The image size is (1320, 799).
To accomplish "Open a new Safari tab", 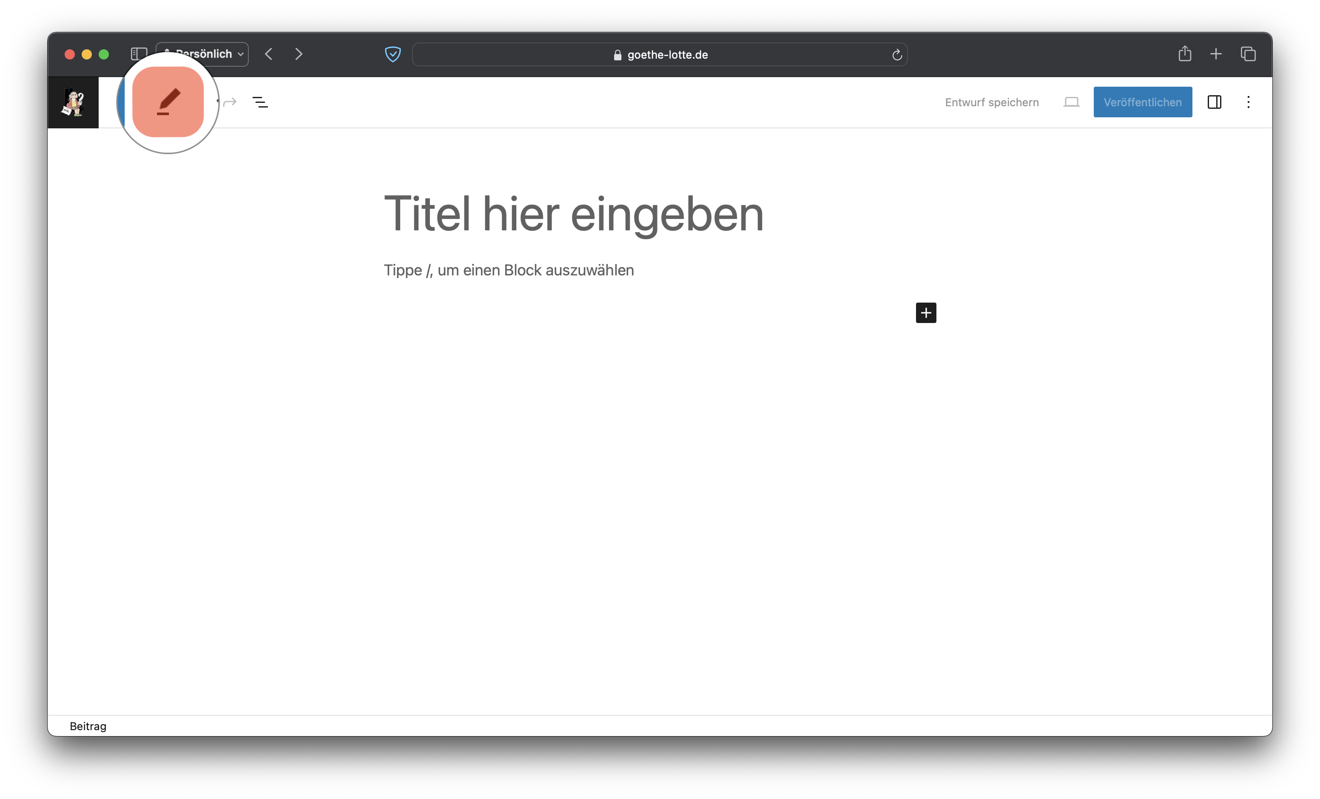I will [x=1215, y=54].
